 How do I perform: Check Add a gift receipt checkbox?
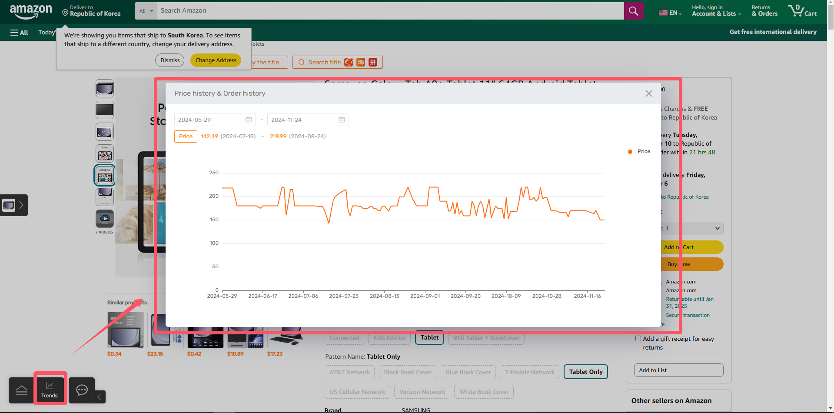638,339
